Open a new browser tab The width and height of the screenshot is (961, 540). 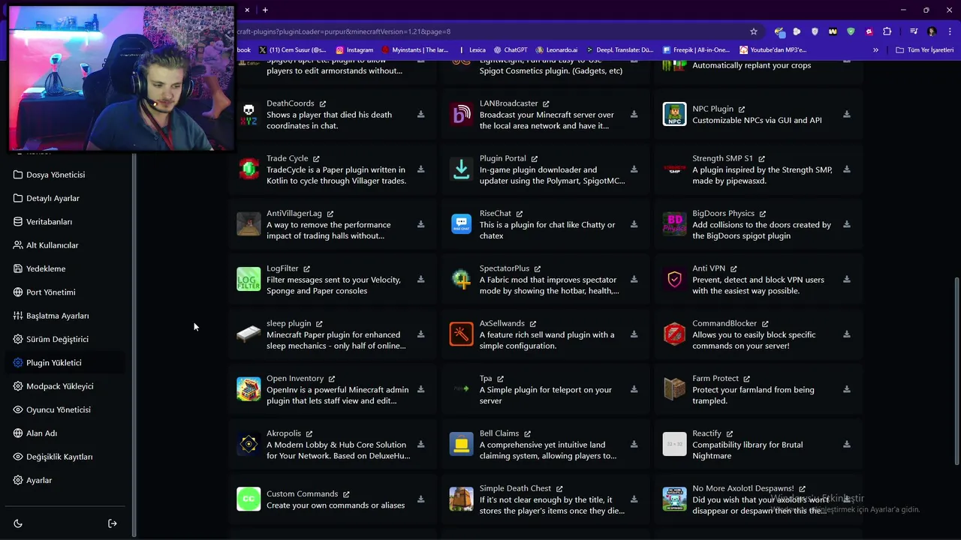[265, 10]
